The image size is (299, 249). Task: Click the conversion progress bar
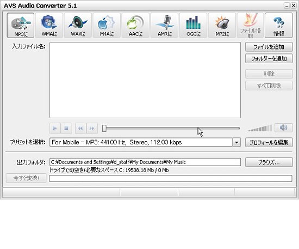(171, 179)
